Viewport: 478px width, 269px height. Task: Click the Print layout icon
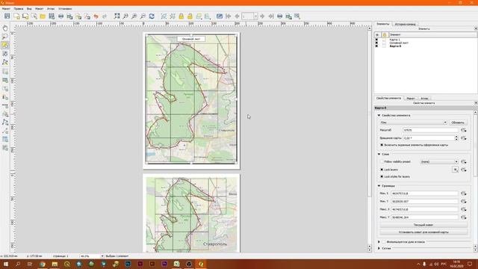tap(61, 16)
